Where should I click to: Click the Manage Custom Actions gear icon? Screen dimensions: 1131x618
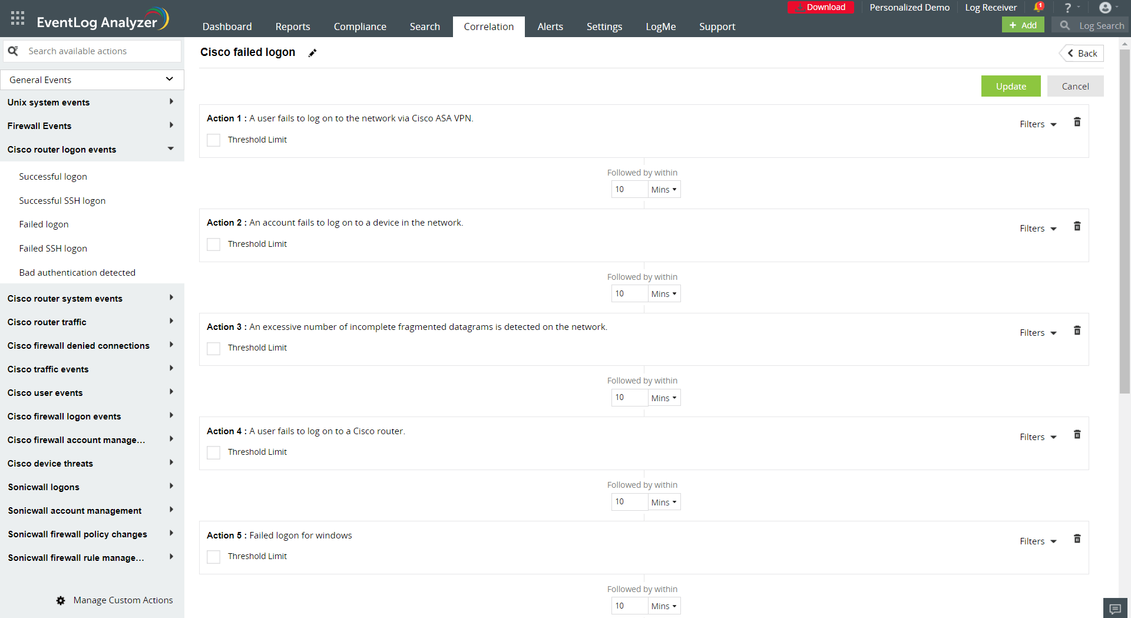point(61,600)
